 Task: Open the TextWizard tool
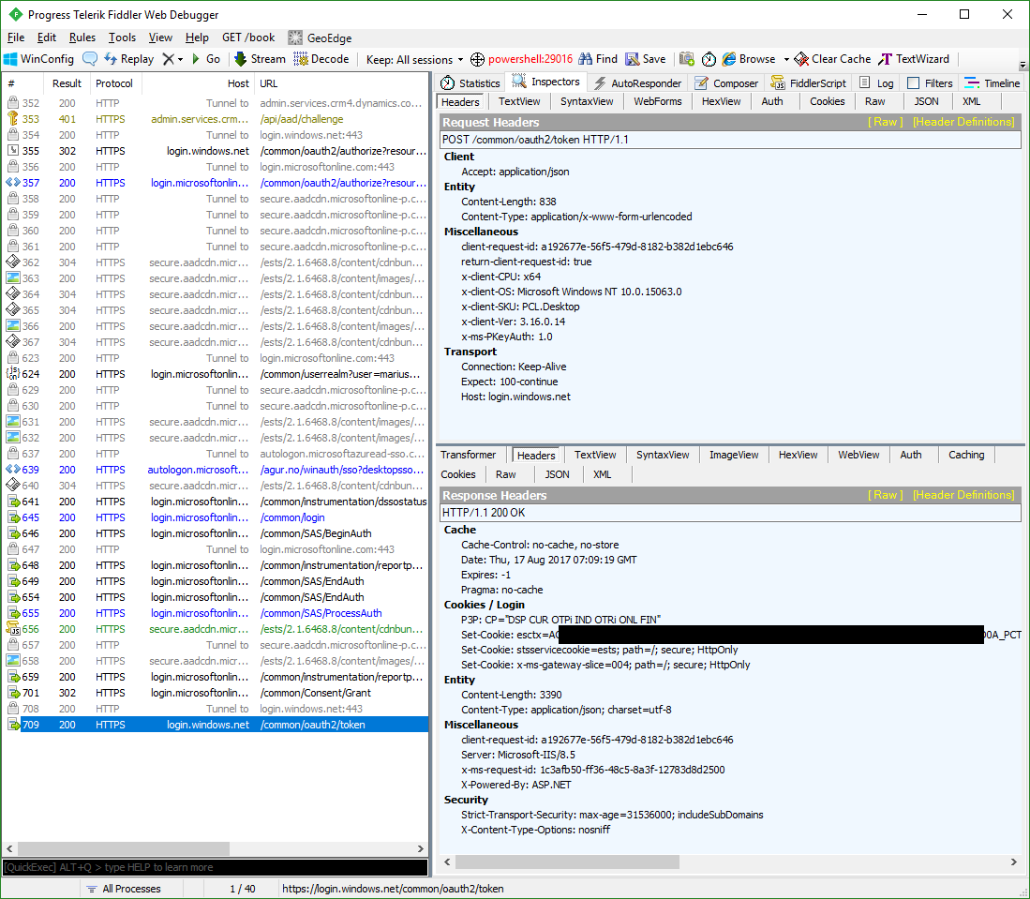[914, 59]
